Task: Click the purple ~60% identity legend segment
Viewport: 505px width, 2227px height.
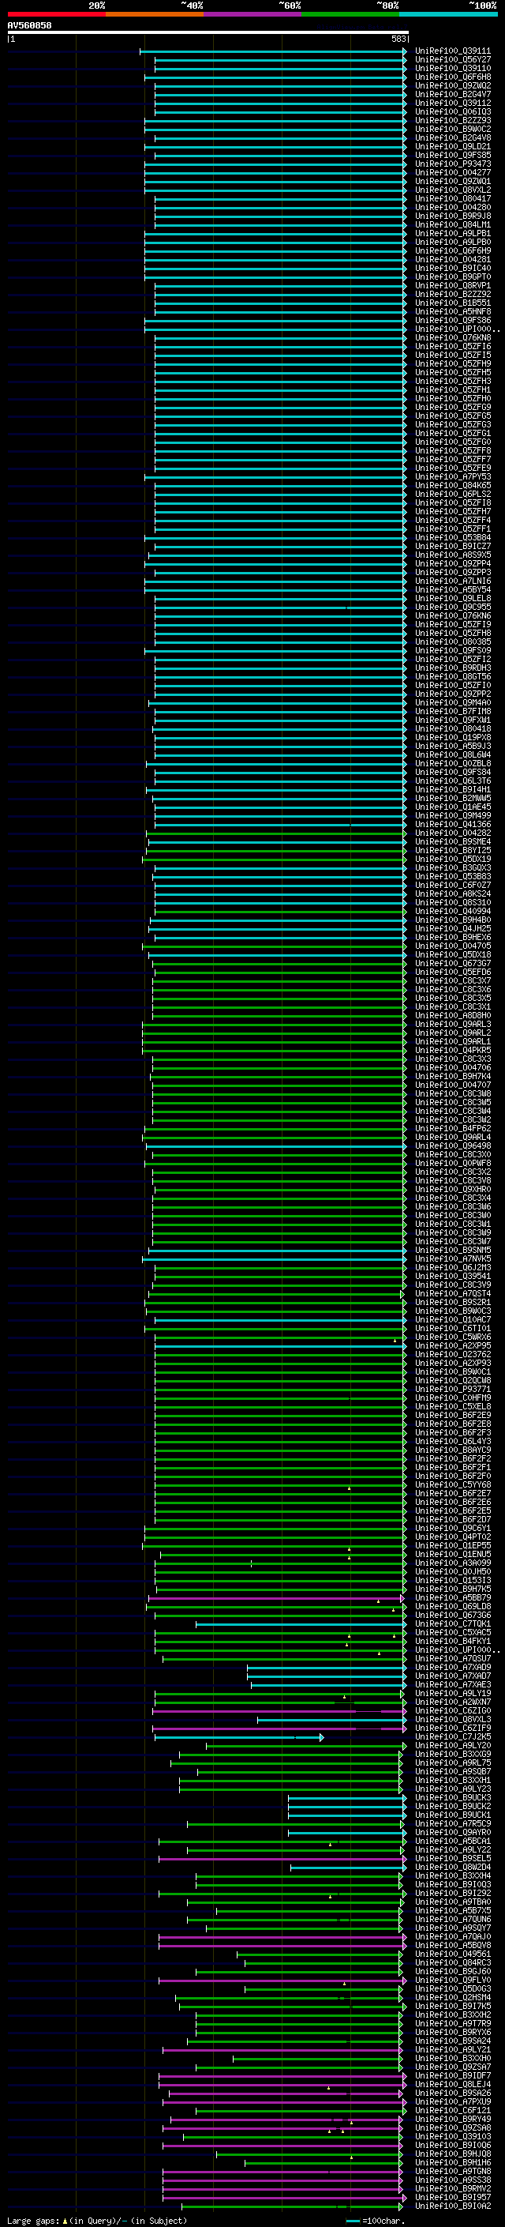Action: click(x=253, y=14)
